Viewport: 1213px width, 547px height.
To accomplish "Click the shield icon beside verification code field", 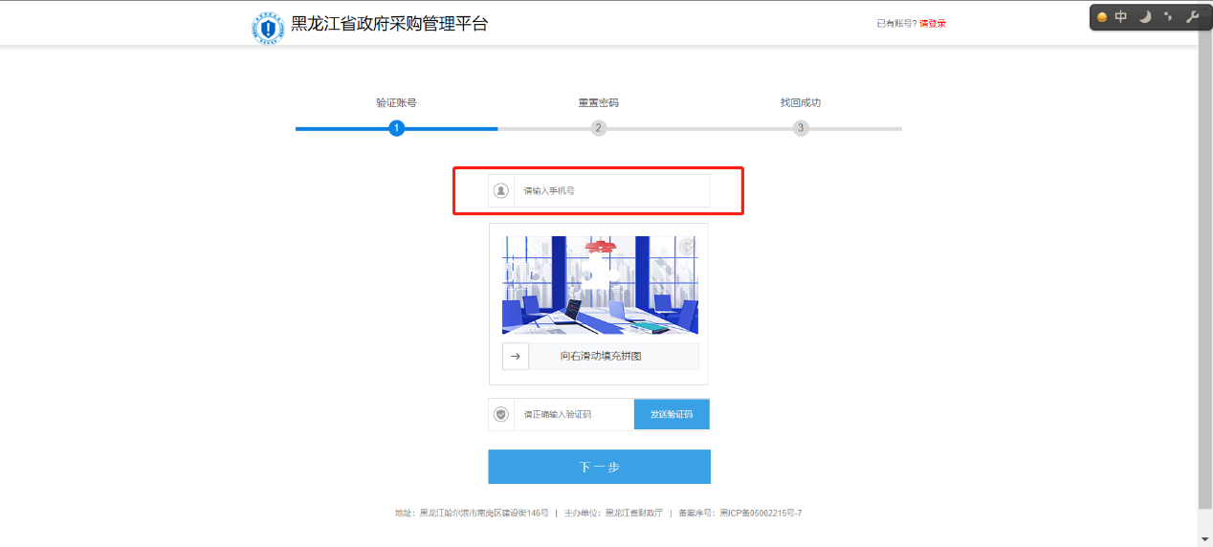I will click(x=501, y=414).
